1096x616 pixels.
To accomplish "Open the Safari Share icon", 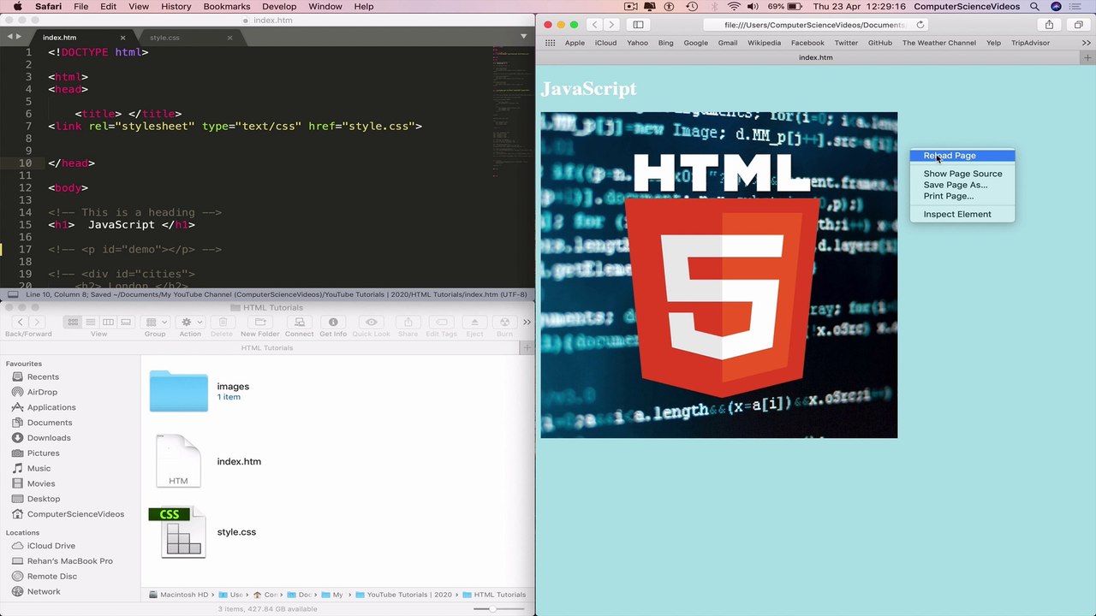I will click(1049, 25).
